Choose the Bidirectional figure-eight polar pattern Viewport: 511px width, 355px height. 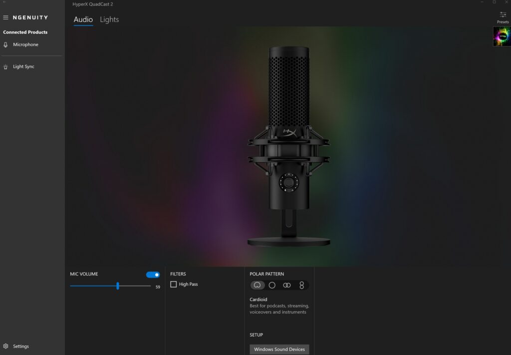[301, 285]
